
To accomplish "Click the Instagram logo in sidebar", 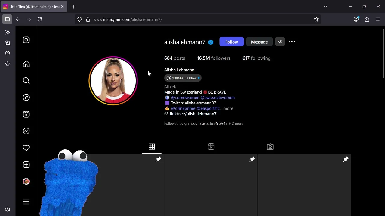I will (26, 40).
